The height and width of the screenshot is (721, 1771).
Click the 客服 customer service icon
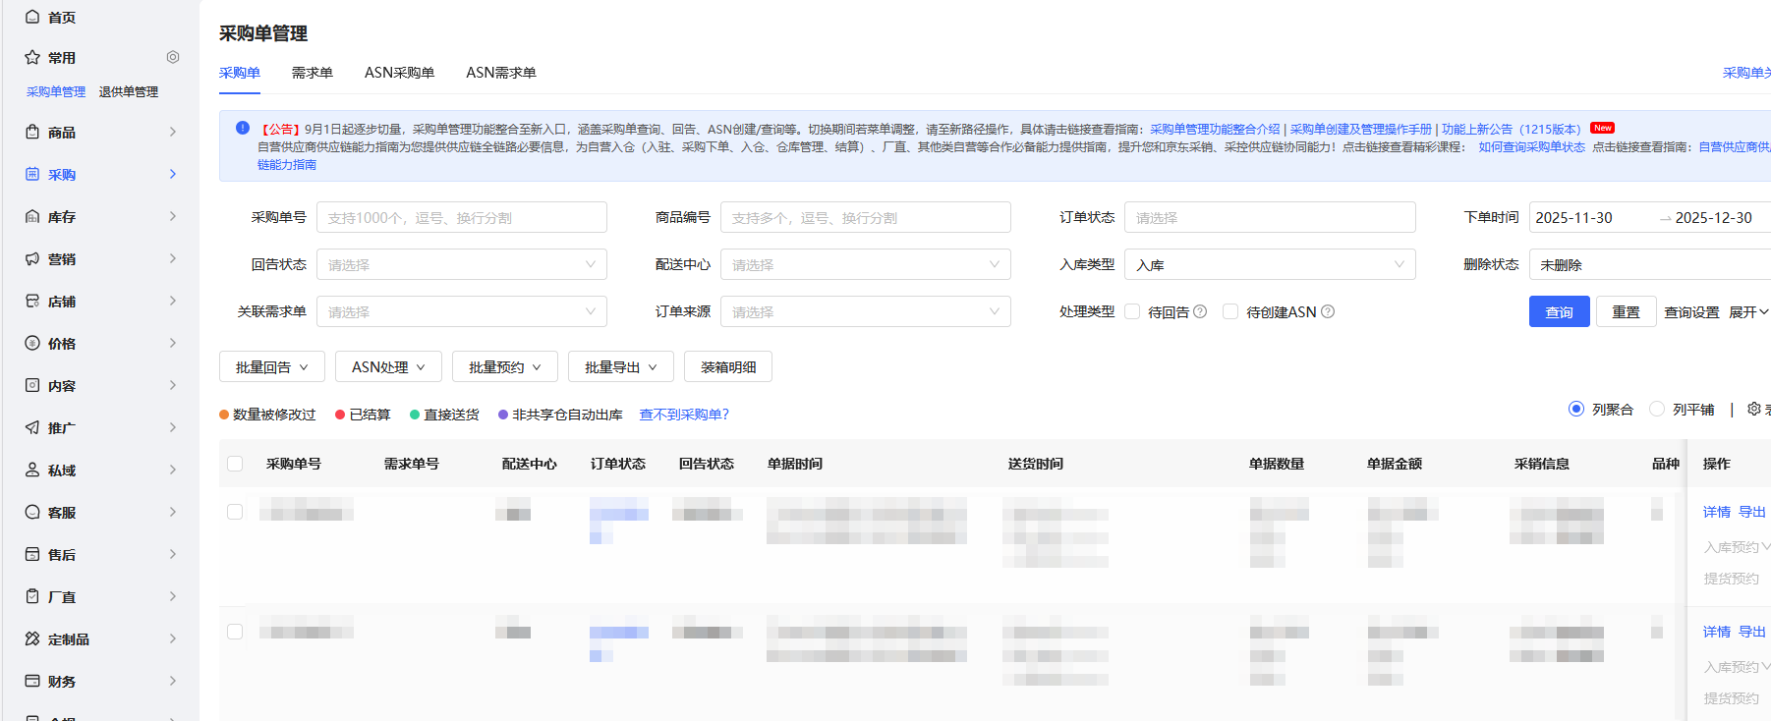pyautogui.click(x=32, y=512)
